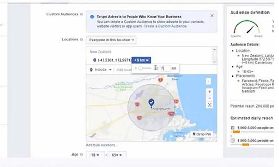Open Add bulk locations link
Viewport: 279px width, 167px height.
point(102,145)
